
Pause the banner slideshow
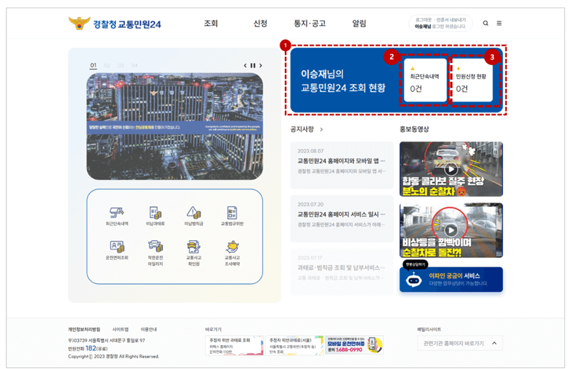(253, 65)
